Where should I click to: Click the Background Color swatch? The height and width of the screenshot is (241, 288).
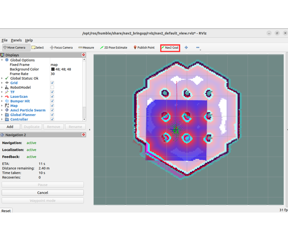pos(53,69)
